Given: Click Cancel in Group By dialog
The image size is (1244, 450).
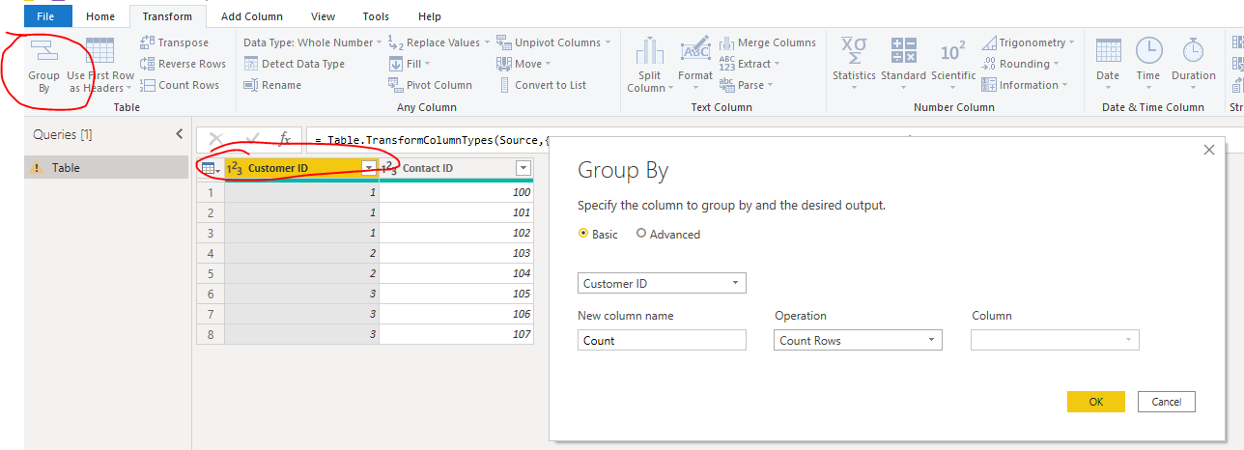Looking at the screenshot, I should pos(1167,402).
